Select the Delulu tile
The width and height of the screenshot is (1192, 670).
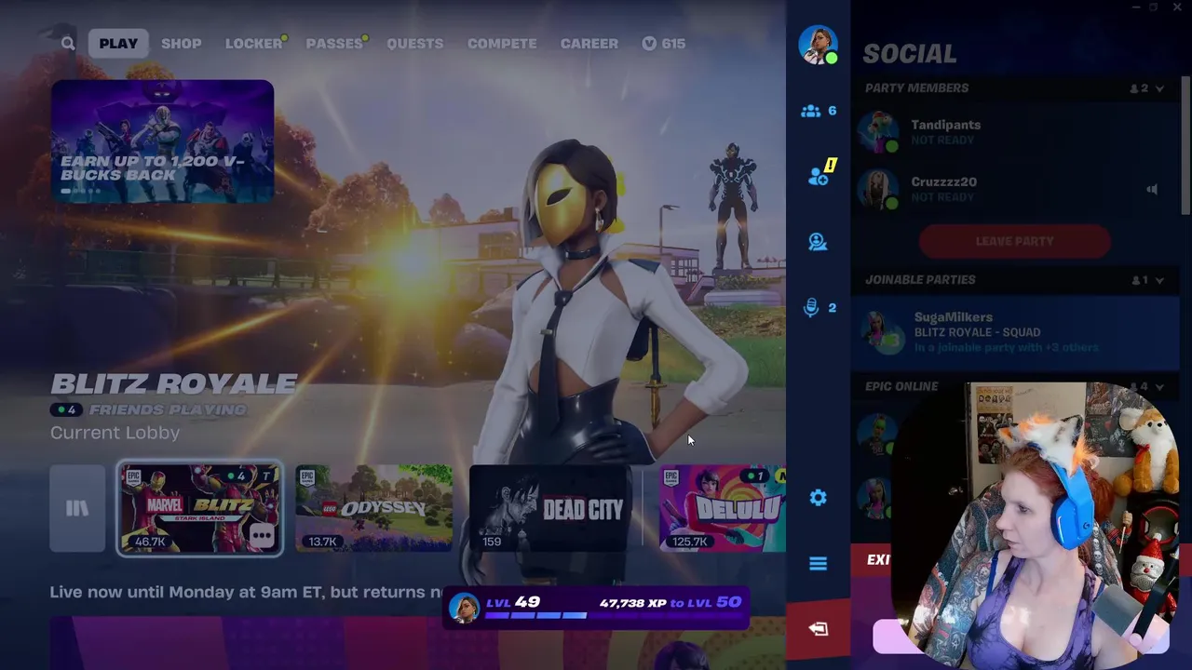(x=723, y=508)
